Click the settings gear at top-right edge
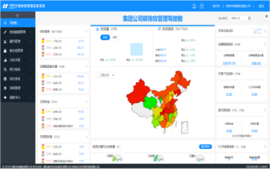This screenshot has width=270, height=169. 267,16
